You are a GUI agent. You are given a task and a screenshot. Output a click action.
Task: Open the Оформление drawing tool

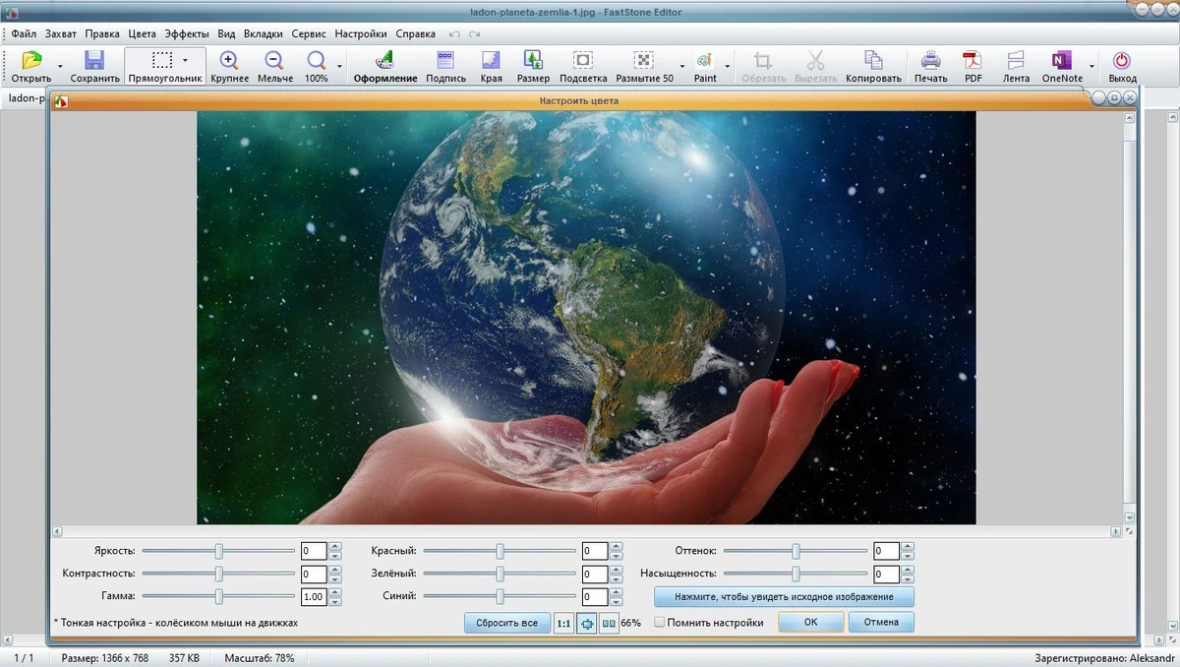pos(385,61)
